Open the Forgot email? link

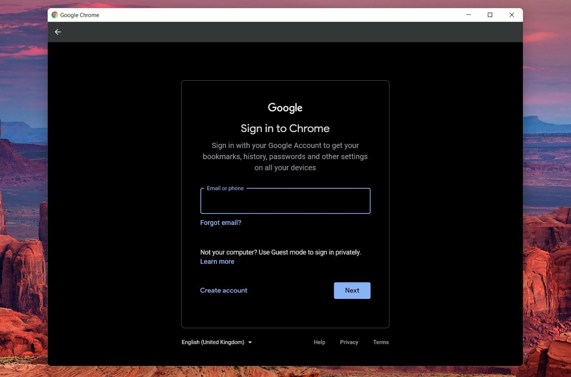(x=220, y=222)
